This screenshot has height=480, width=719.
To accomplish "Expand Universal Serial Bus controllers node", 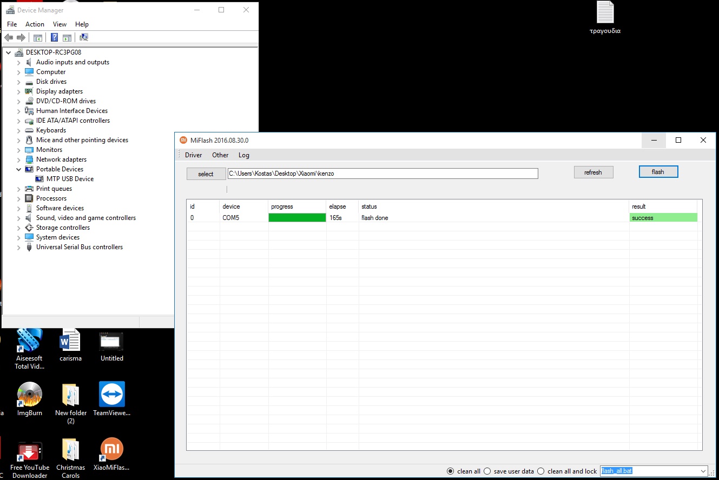I will coord(18,247).
